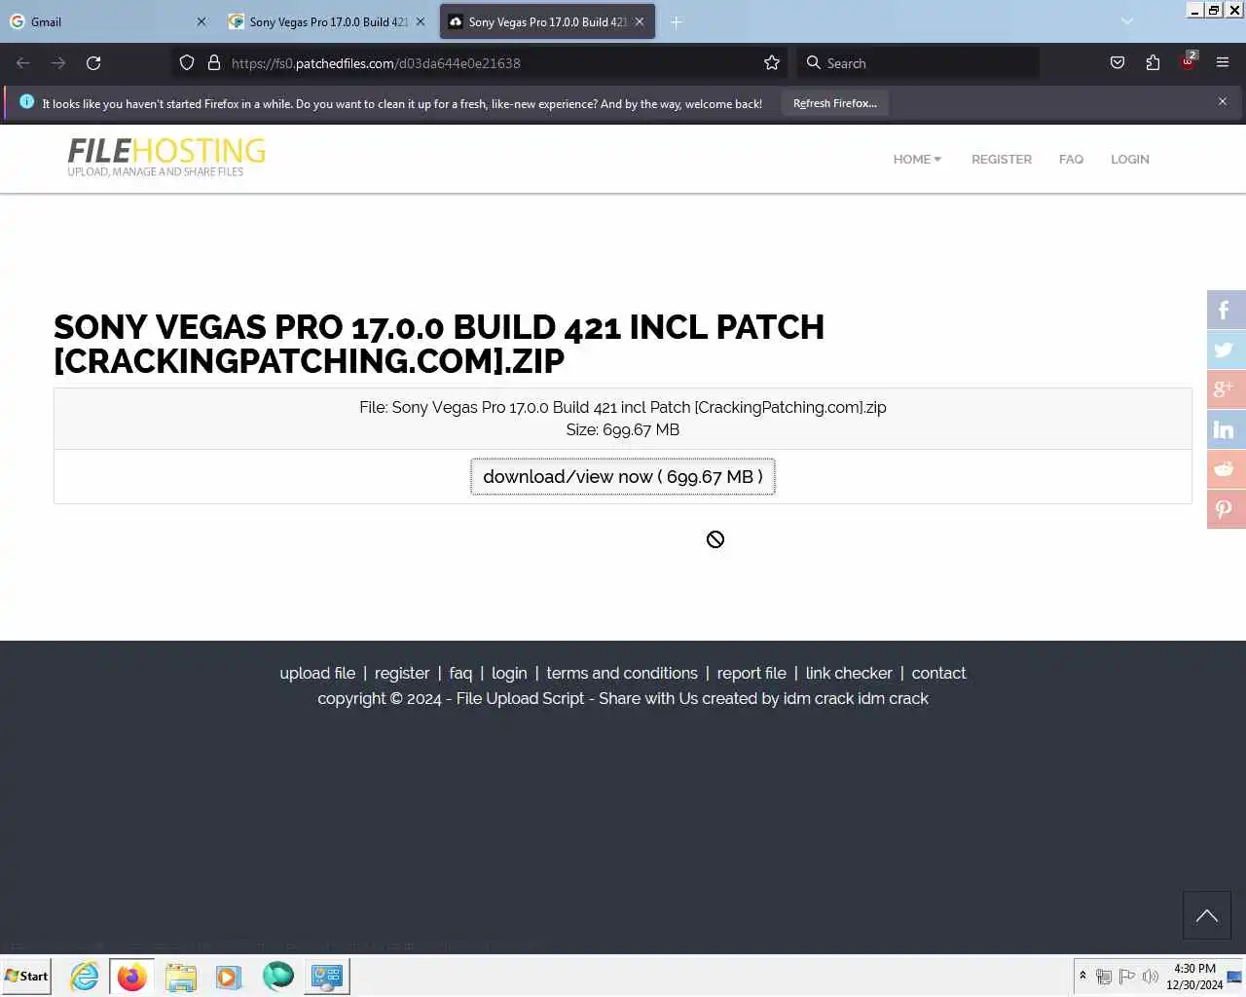Open the terms and conditions link
The height and width of the screenshot is (997, 1246).
pyautogui.click(x=622, y=673)
